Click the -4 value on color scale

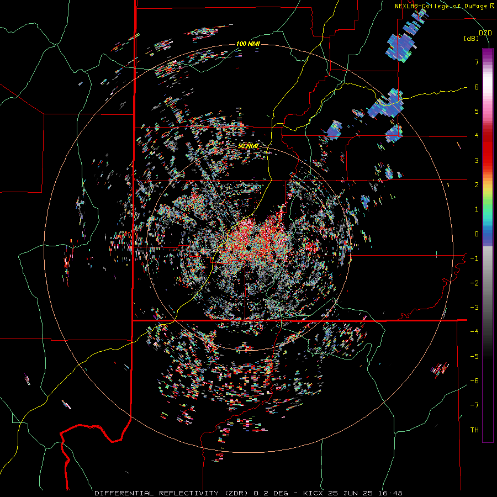click(474, 332)
